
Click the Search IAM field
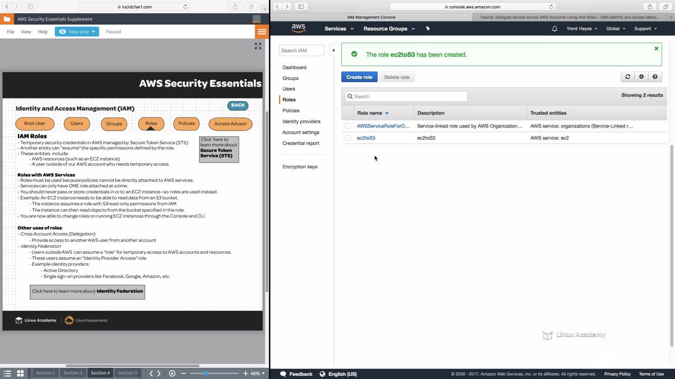[302, 51]
